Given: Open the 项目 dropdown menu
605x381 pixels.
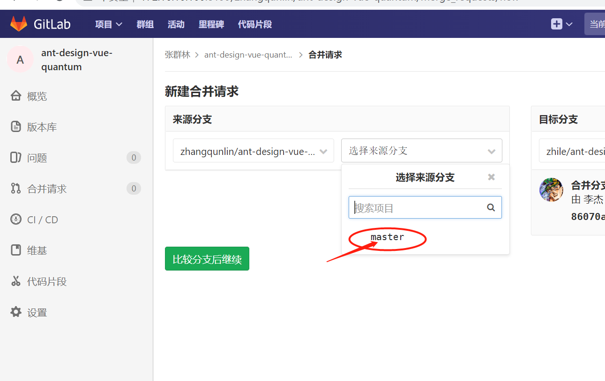Looking at the screenshot, I should coord(109,24).
